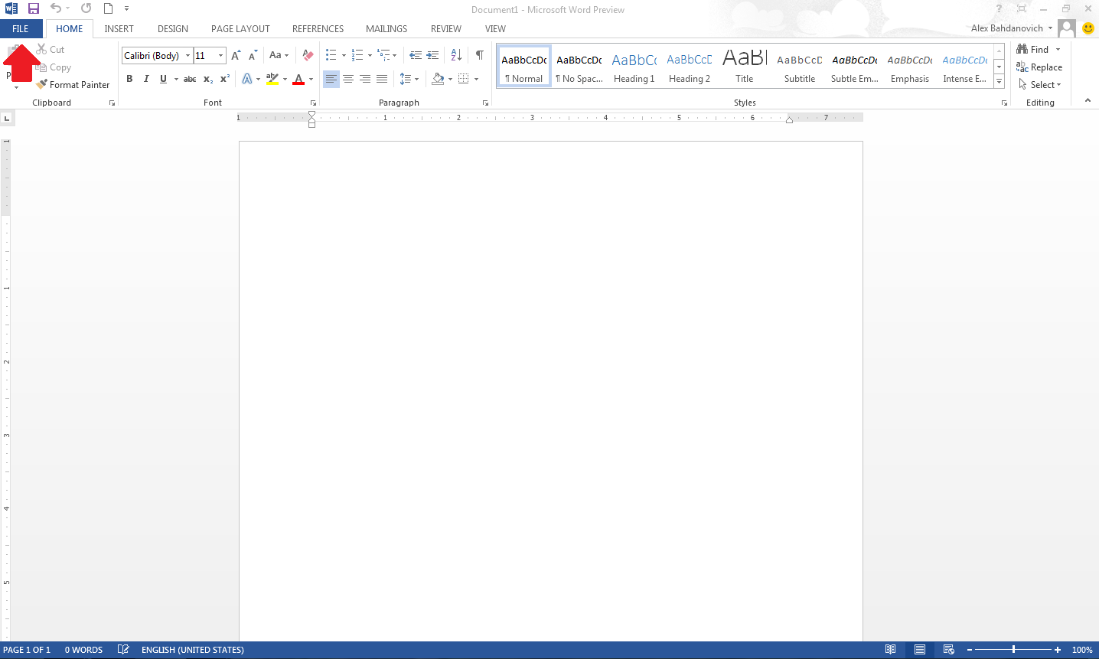Click the Format Painter icon
This screenshot has width=1099, height=659.
pyautogui.click(x=41, y=84)
